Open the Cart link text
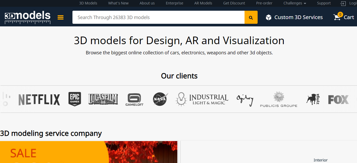Image resolution: width=357 pixels, height=163 pixels. 349,17
